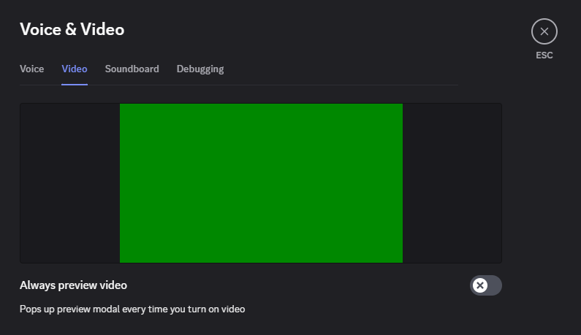Click the Voice & Video heading
This screenshot has height=335, width=581.
click(x=72, y=30)
